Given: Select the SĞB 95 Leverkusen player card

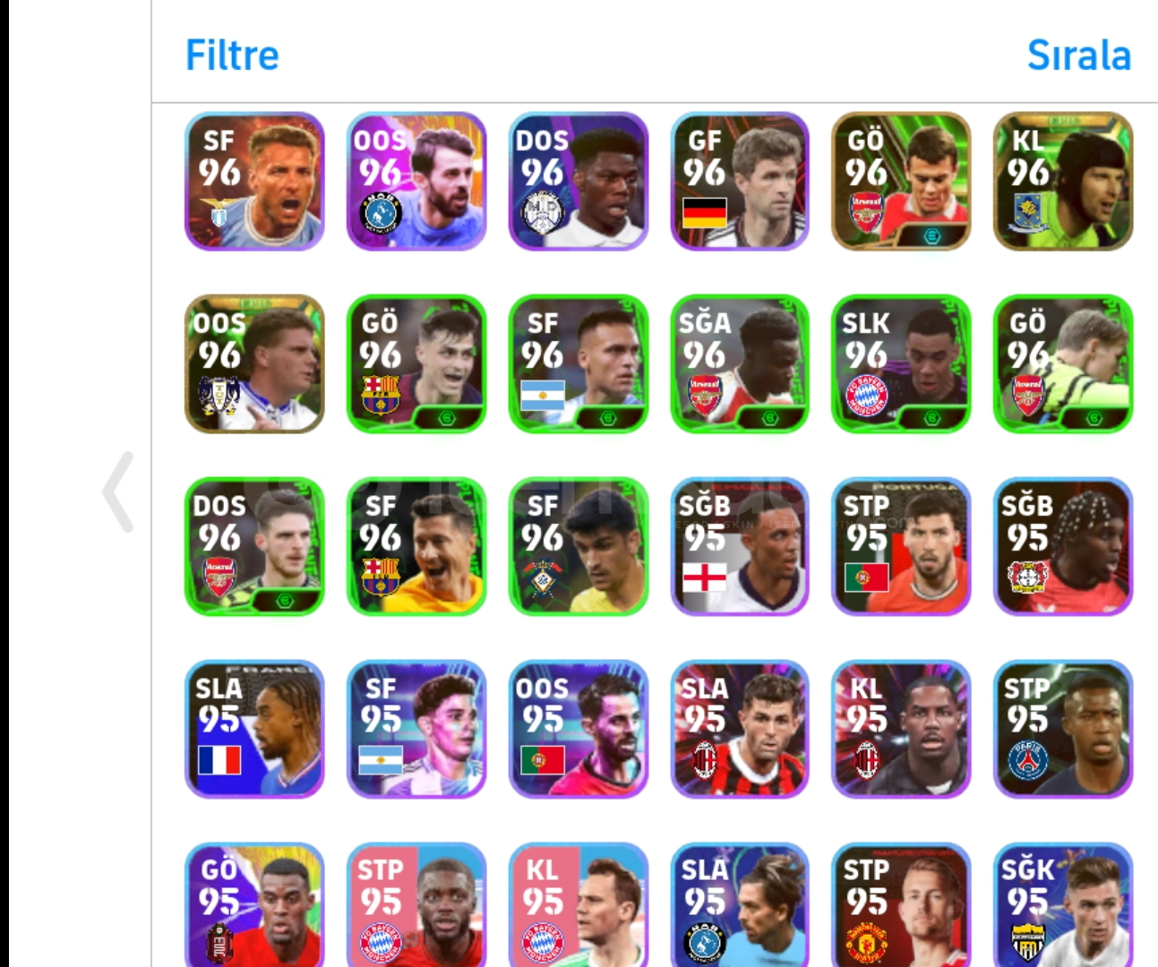Looking at the screenshot, I should [1063, 546].
